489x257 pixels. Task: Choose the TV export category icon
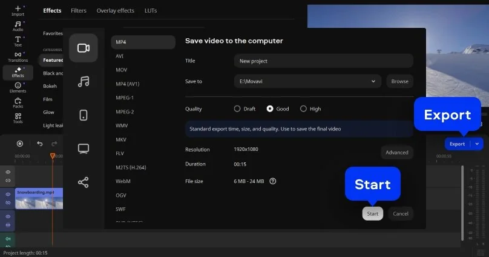click(84, 149)
